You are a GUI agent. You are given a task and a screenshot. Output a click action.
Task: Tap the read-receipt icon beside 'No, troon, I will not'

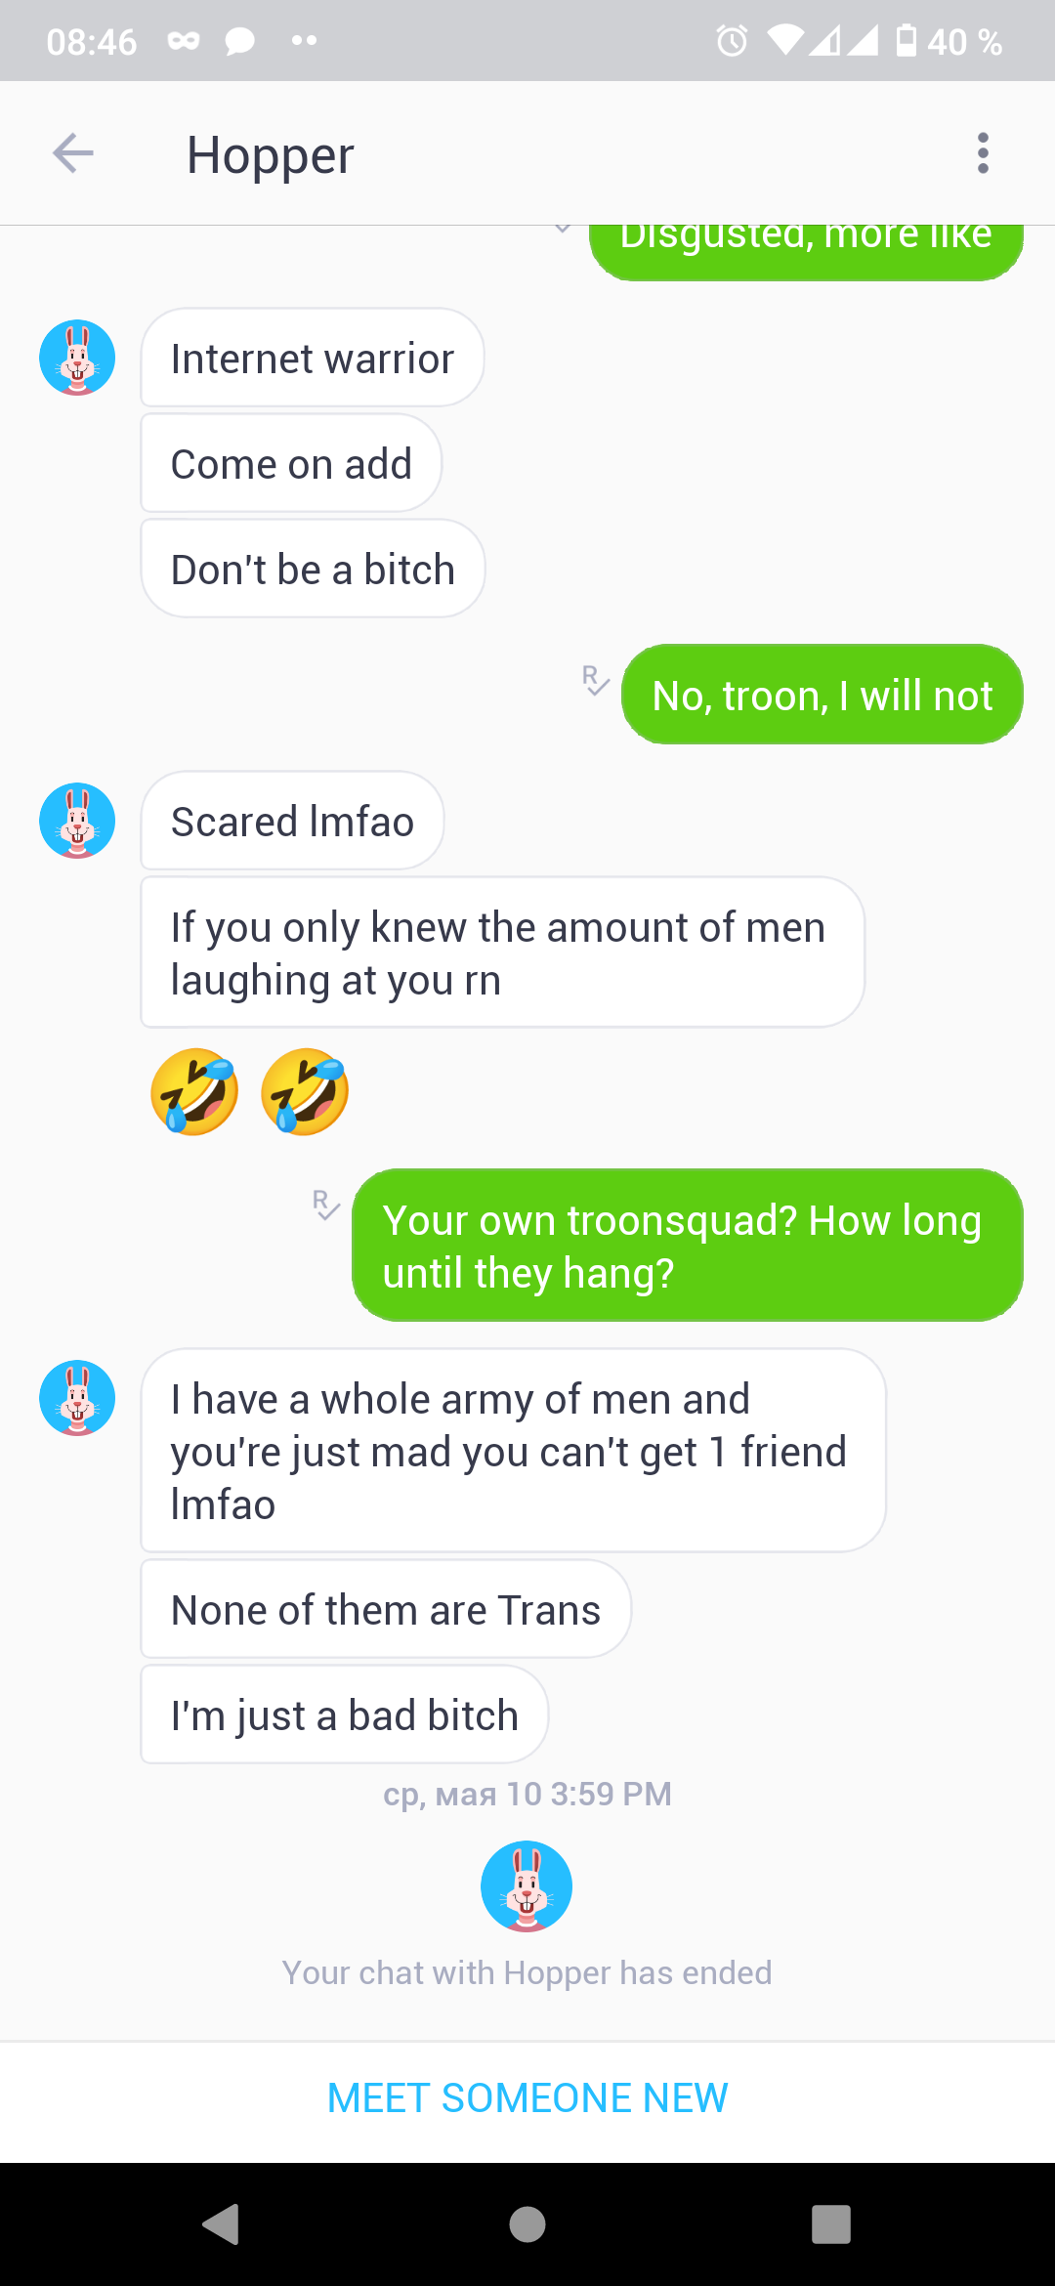595,680
